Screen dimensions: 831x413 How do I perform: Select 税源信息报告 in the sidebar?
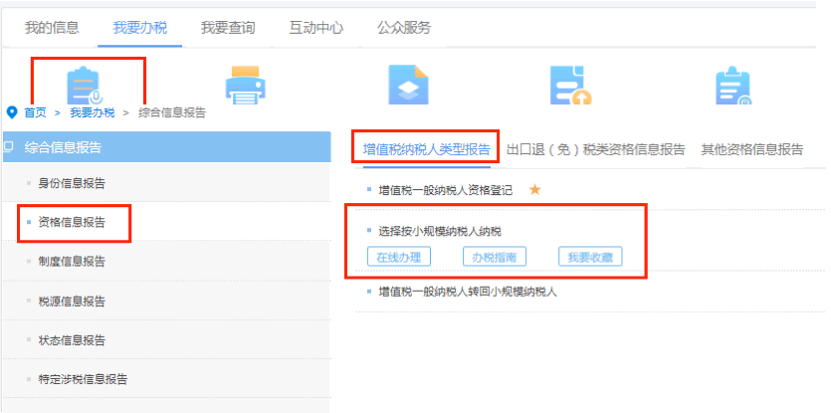pyautogui.click(x=72, y=301)
